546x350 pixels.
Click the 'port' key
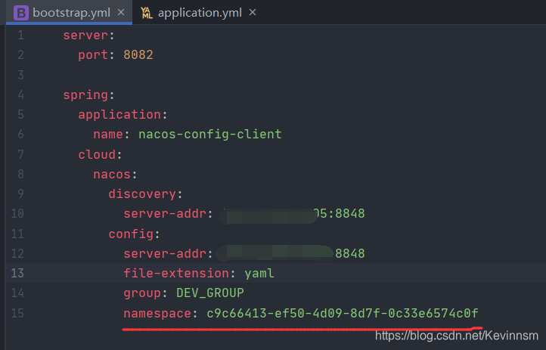coord(93,55)
